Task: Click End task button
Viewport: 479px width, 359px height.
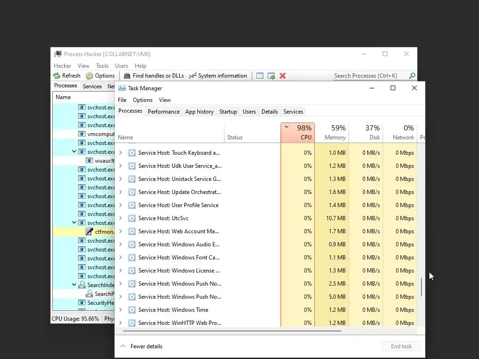Action: coord(401,346)
